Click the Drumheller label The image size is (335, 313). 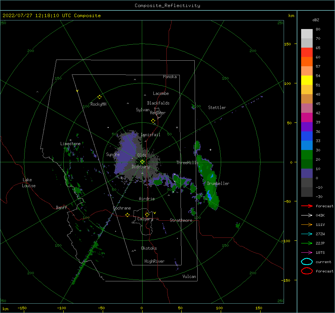click(218, 183)
